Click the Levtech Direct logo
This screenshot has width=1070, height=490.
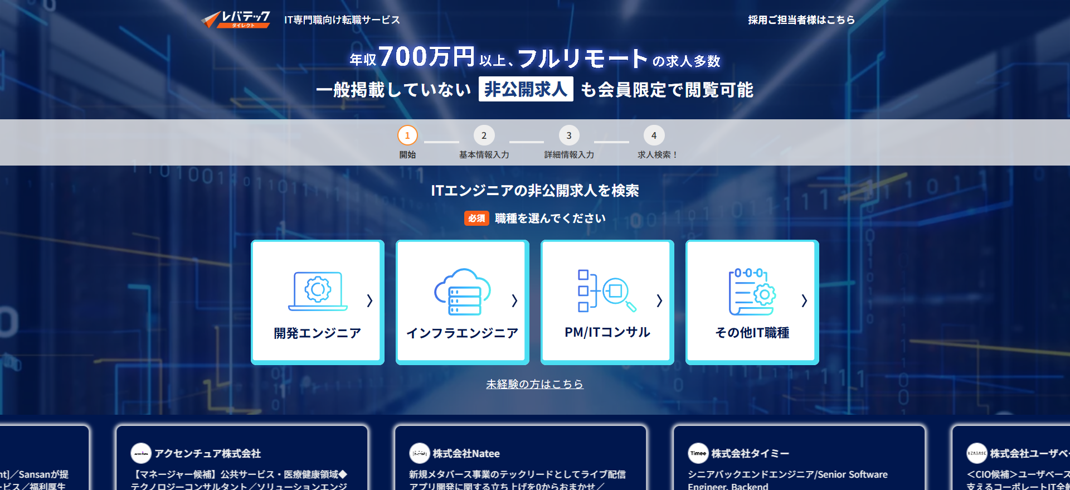[x=236, y=20]
